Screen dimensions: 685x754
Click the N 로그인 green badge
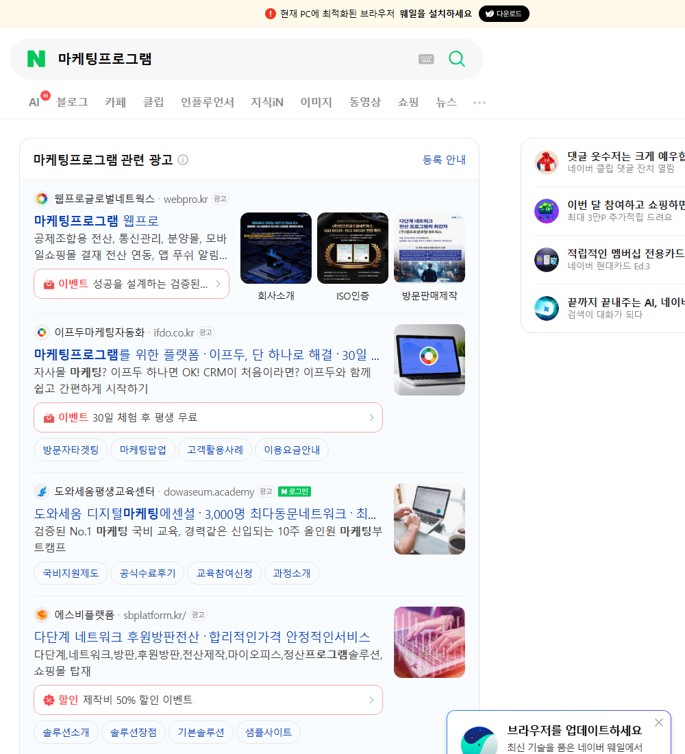click(x=295, y=491)
